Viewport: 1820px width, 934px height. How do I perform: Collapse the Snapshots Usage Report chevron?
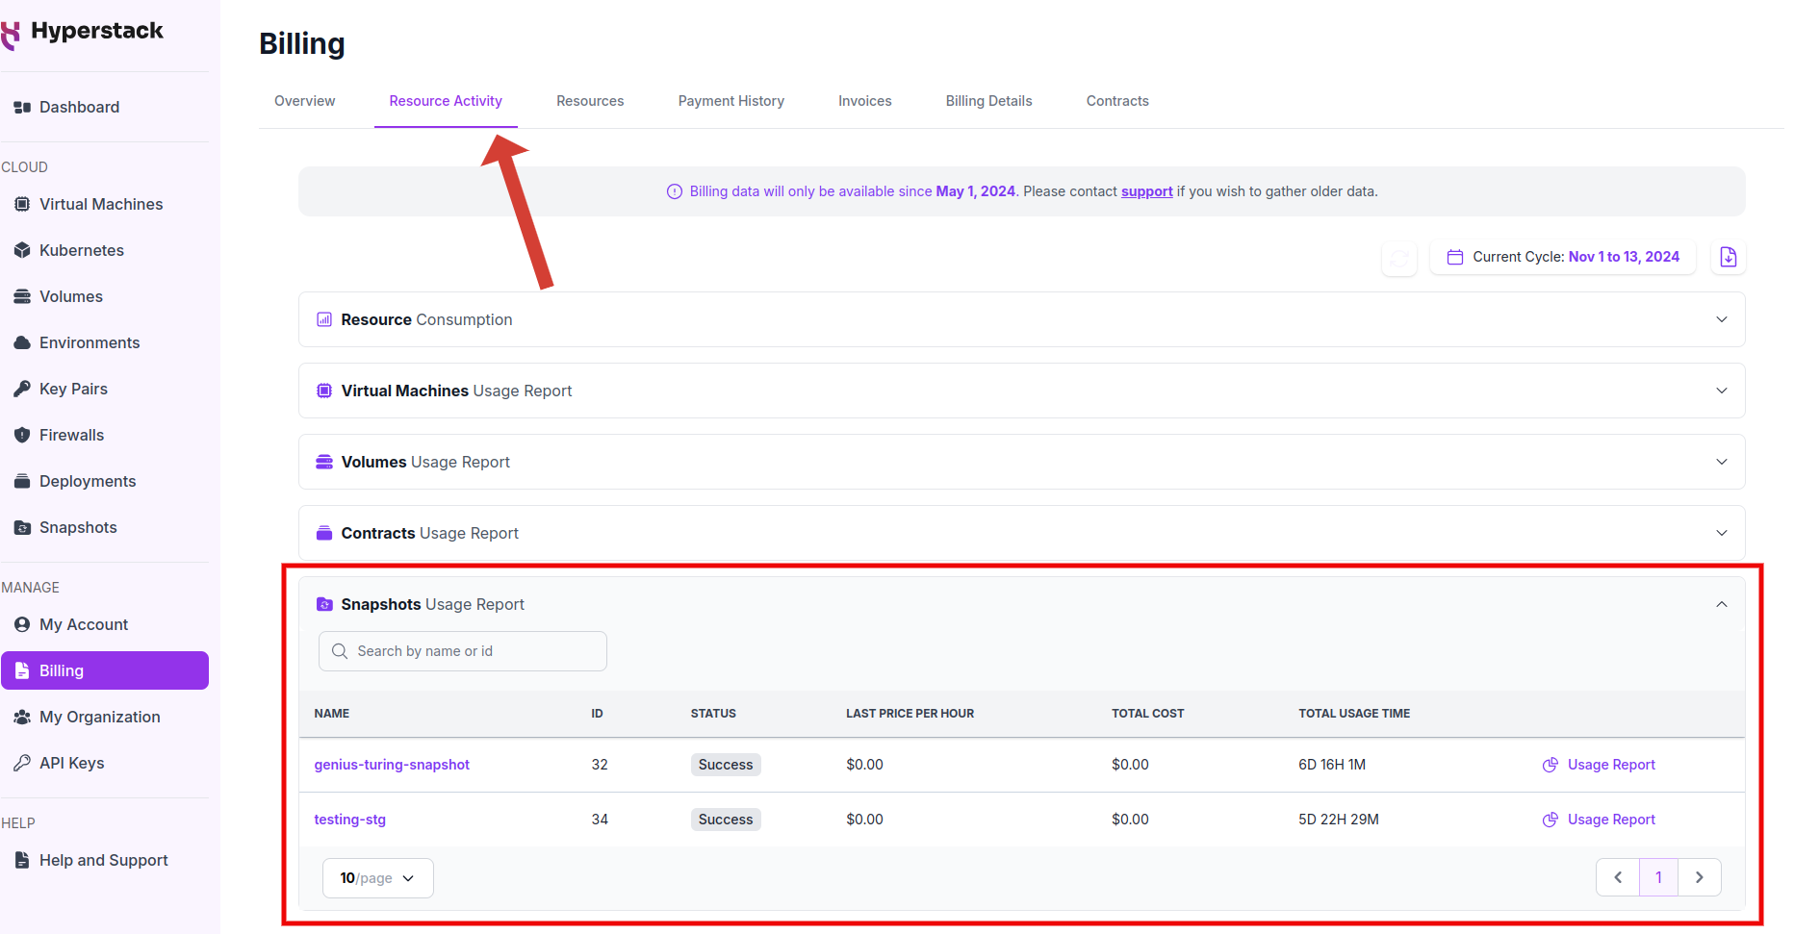click(1722, 604)
